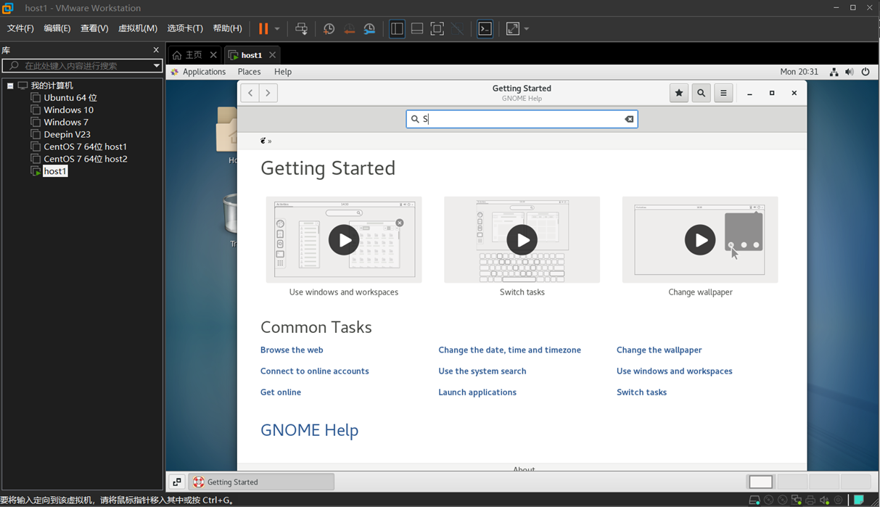
Task: Click the take snapshot clock icon
Action: [x=329, y=29]
